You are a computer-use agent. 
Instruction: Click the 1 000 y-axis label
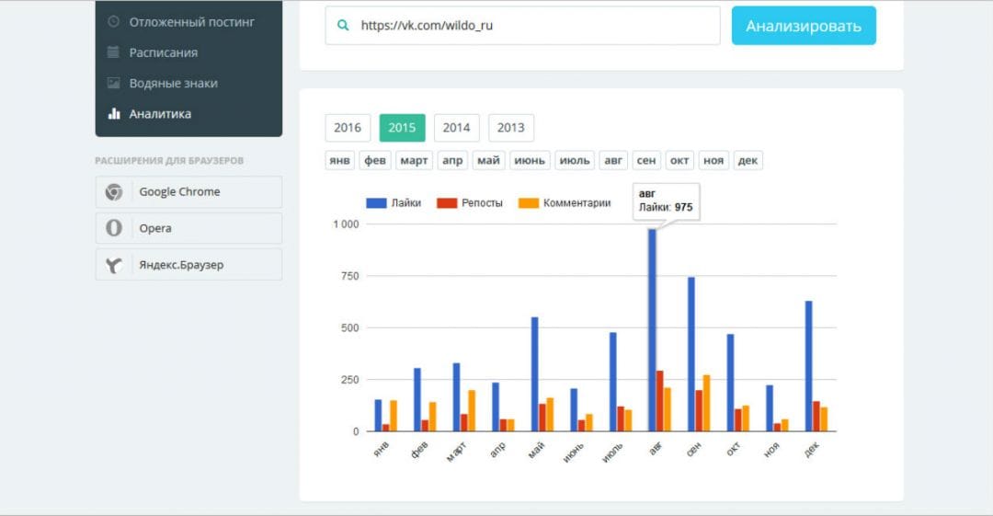point(346,224)
